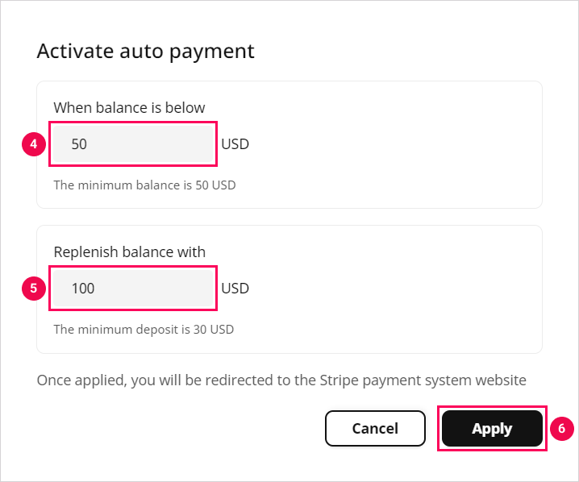Click the red step 5 badge

coord(33,288)
